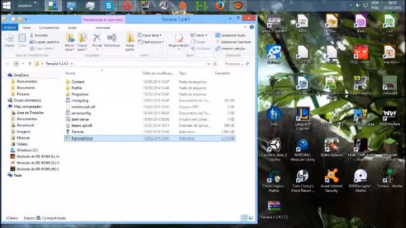Click the volume speaker icon in the system tray
The width and height of the screenshot is (406, 228).
pyautogui.click(x=358, y=5)
